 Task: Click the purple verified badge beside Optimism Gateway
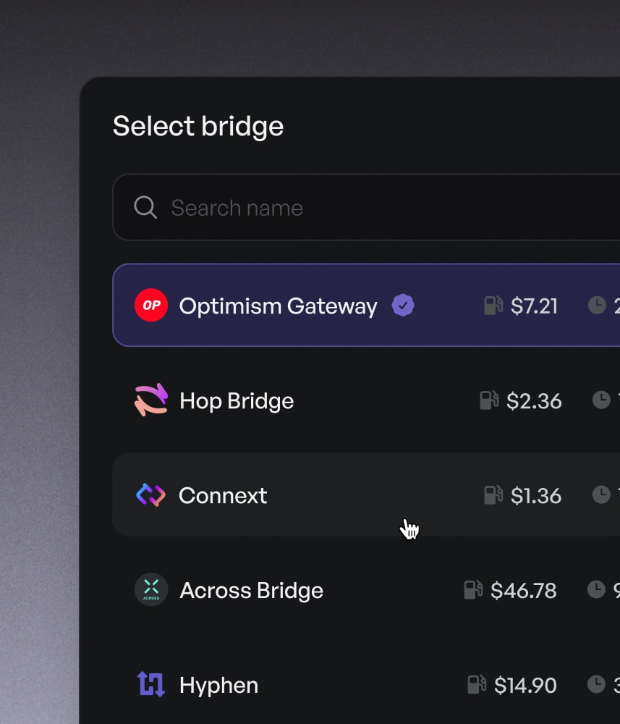point(403,306)
